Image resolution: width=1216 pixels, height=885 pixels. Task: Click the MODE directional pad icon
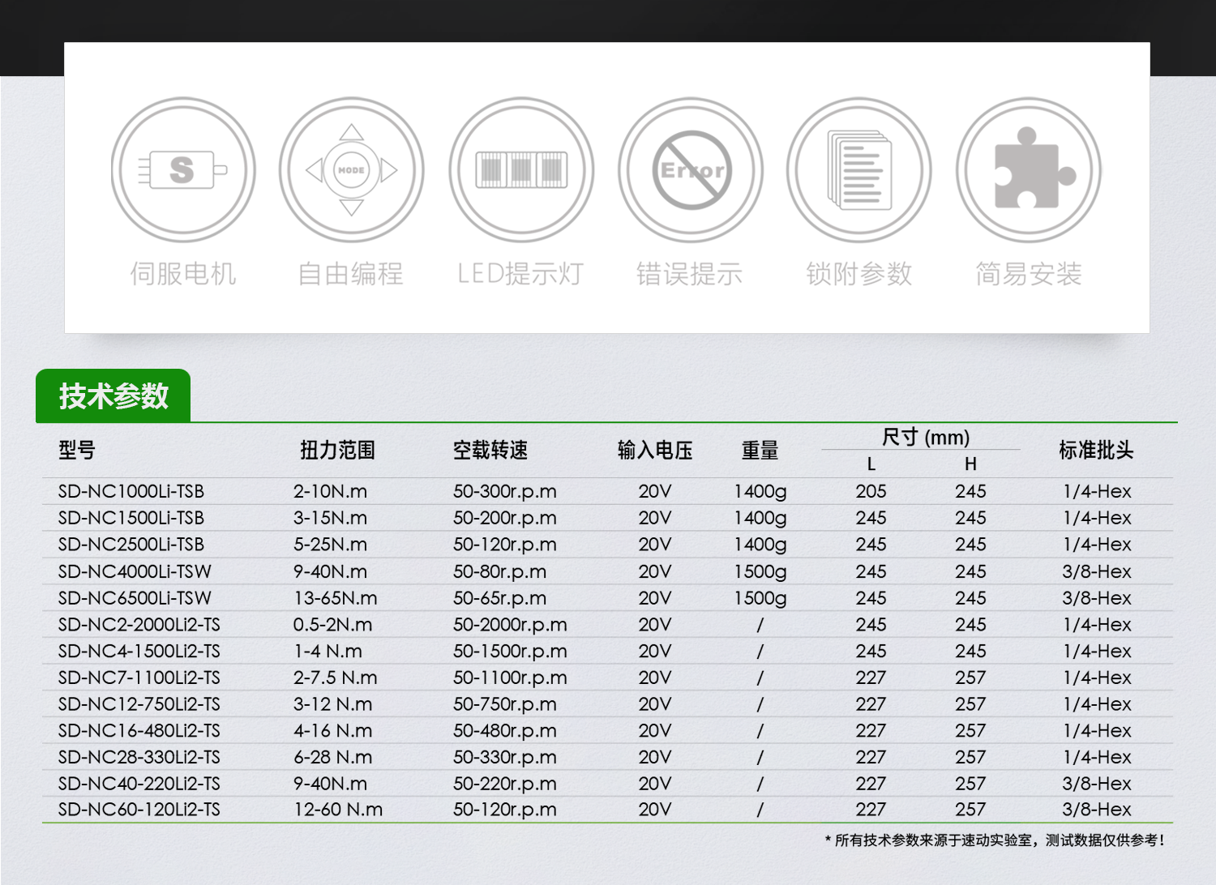(x=351, y=170)
